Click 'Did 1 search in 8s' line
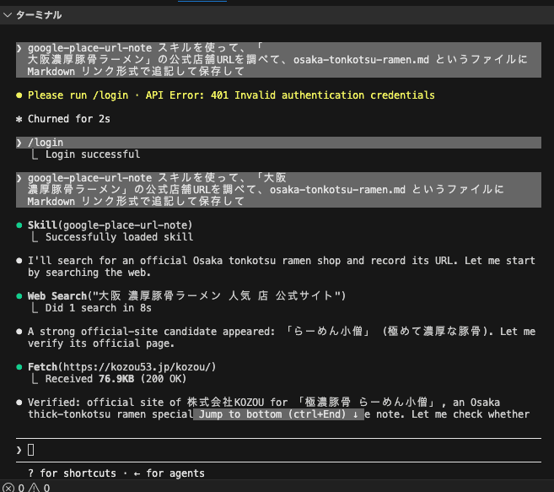Image resolution: width=554 pixels, height=492 pixels. (x=98, y=308)
